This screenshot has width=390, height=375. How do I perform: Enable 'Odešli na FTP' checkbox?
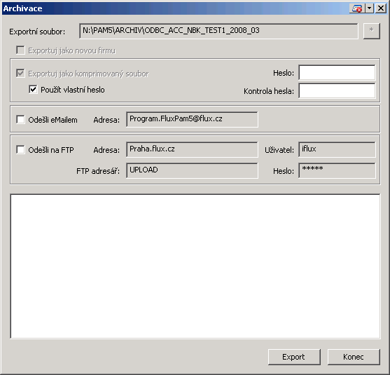pos(20,150)
